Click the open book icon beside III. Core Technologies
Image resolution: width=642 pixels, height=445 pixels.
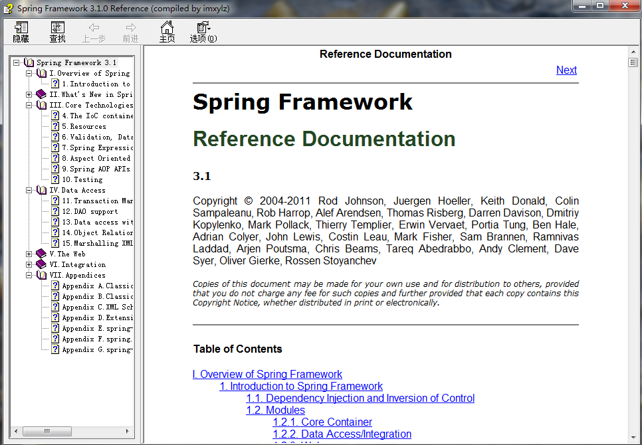(x=41, y=105)
